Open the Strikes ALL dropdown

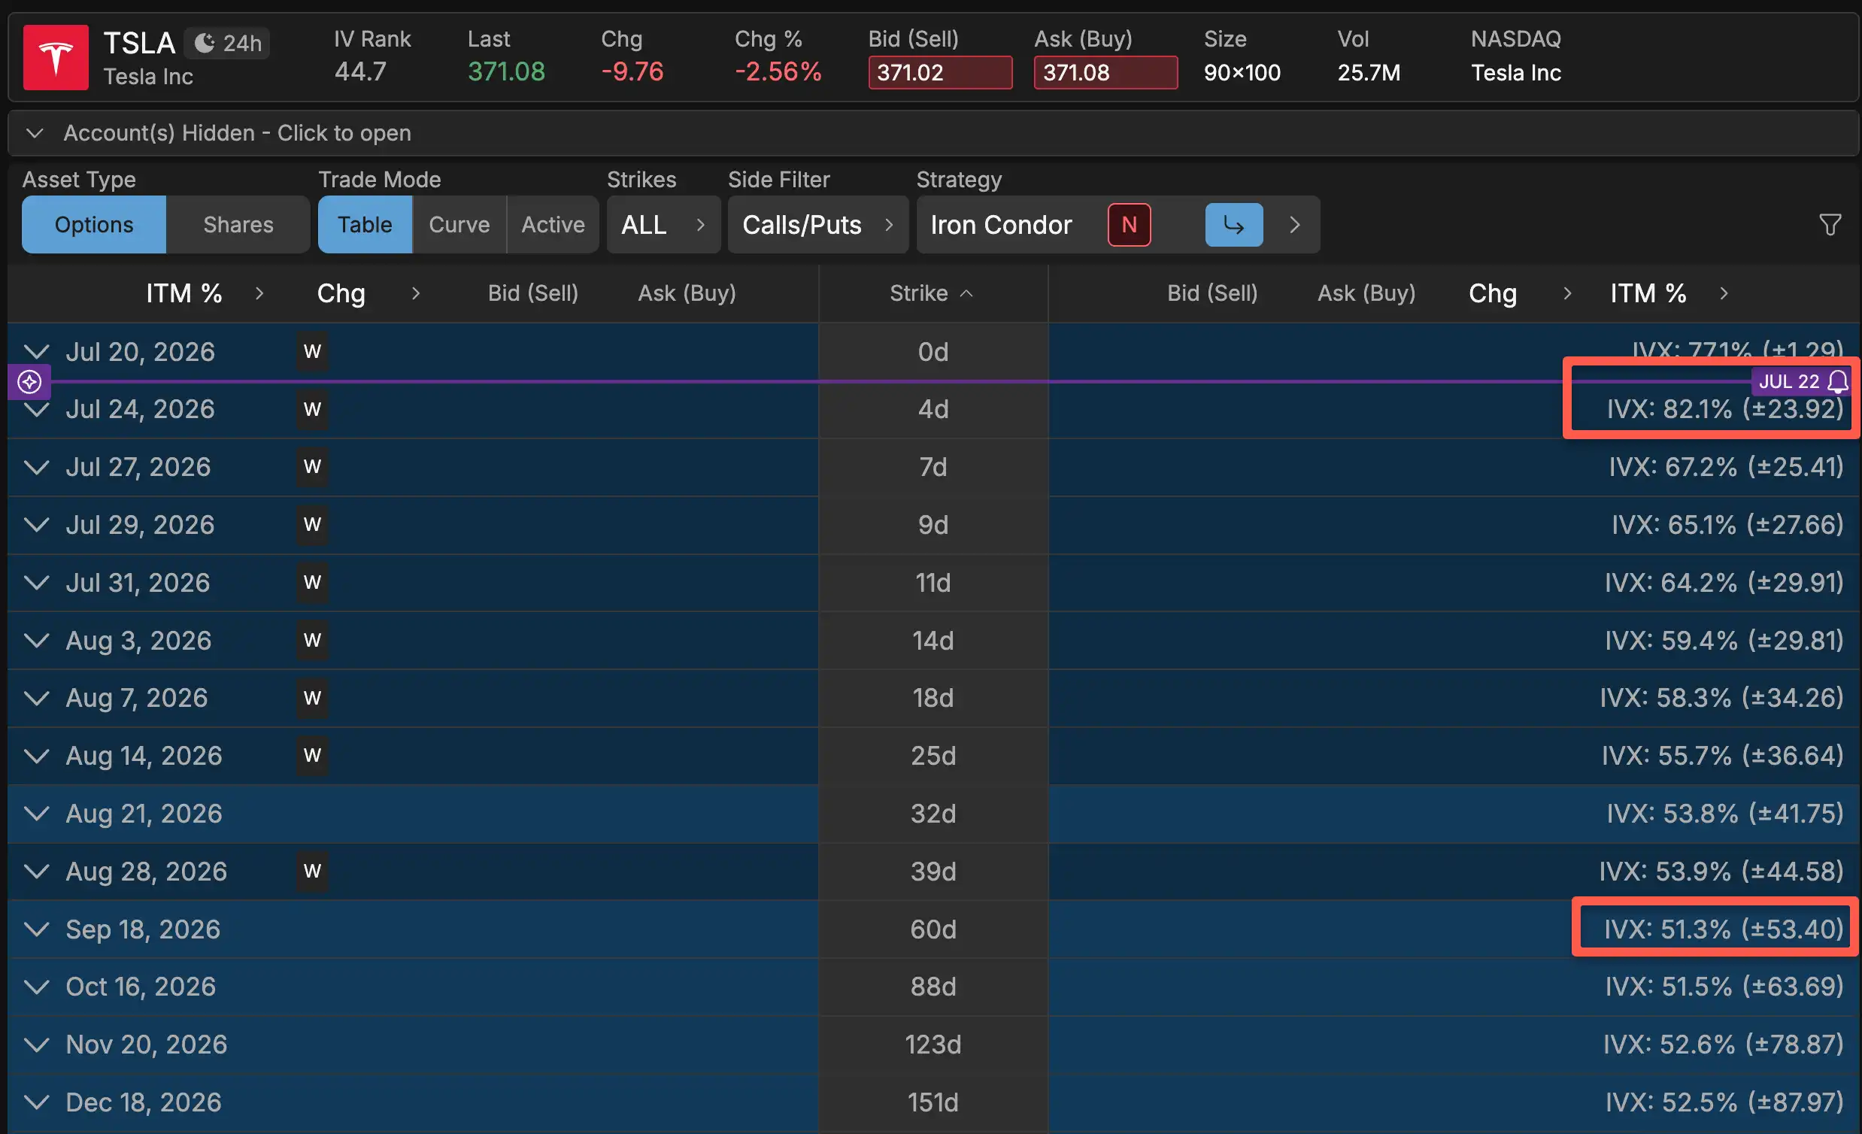point(663,224)
